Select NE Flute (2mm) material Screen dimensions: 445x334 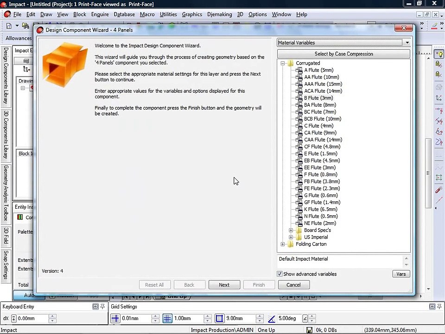tap(320, 223)
